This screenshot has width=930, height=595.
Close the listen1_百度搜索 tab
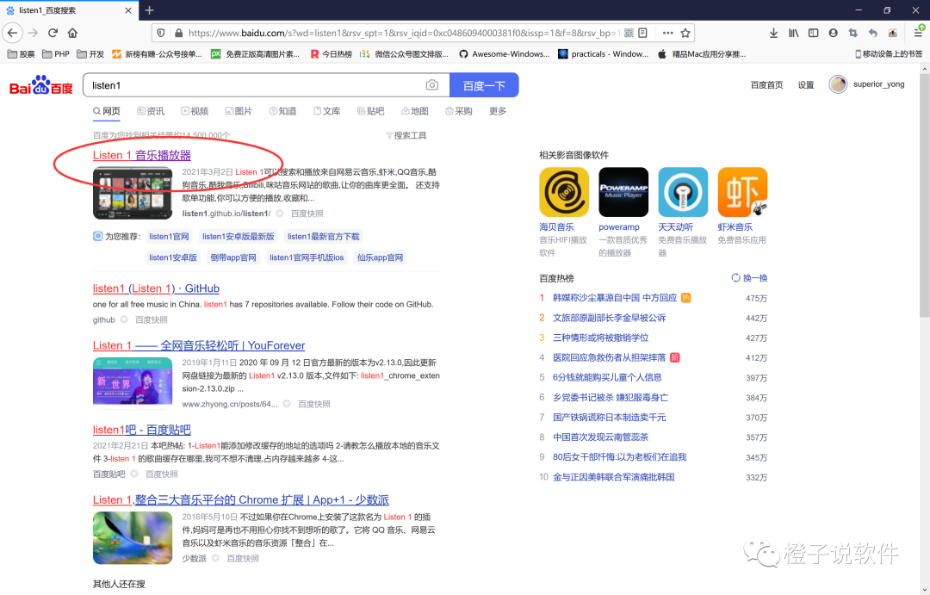128,10
